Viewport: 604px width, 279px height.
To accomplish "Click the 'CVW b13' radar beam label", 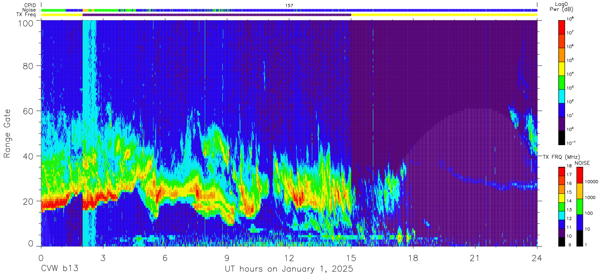I will click(59, 269).
